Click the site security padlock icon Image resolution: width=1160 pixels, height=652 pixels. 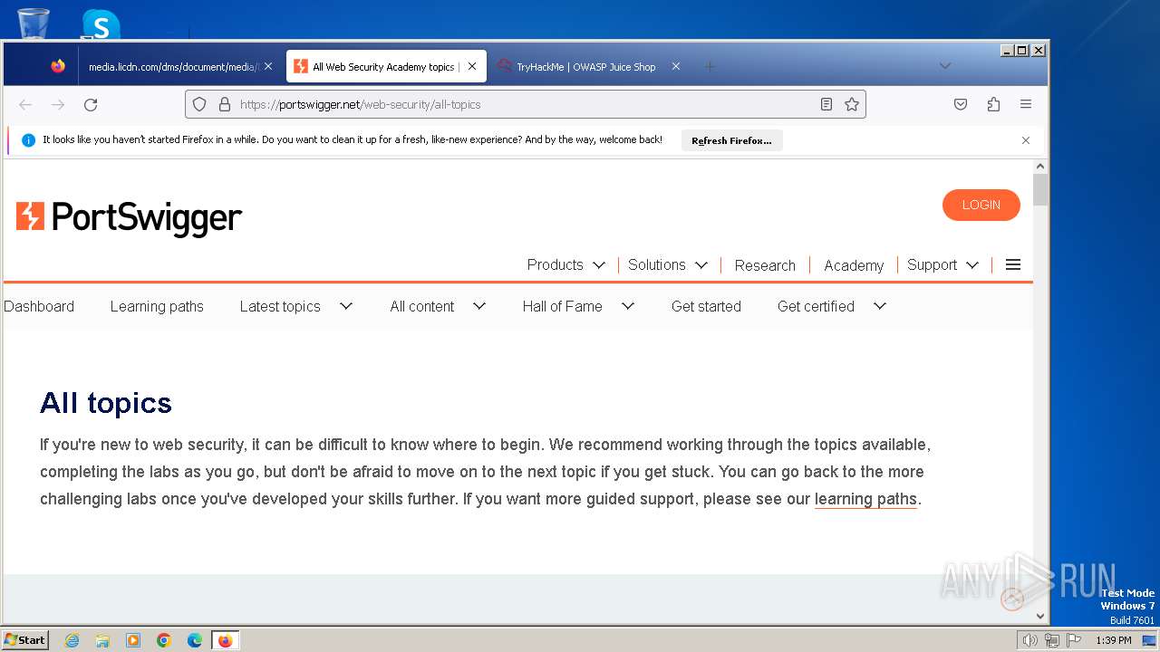(x=225, y=104)
